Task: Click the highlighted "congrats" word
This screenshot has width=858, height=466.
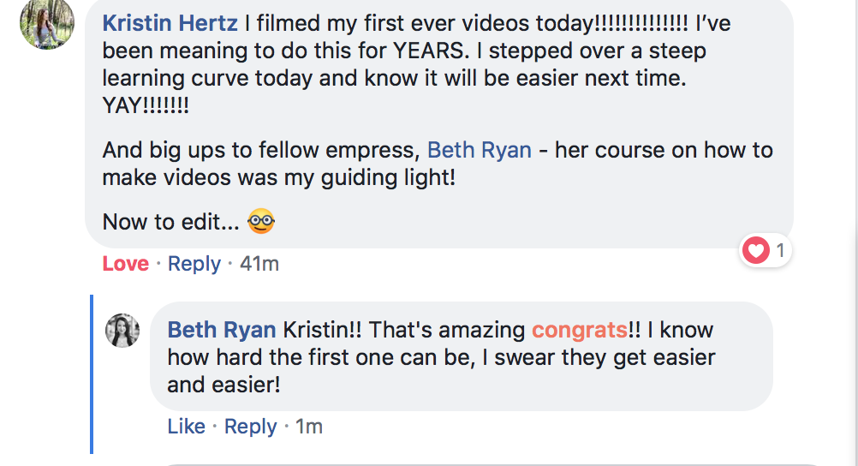Action: pyautogui.click(x=579, y=330)
